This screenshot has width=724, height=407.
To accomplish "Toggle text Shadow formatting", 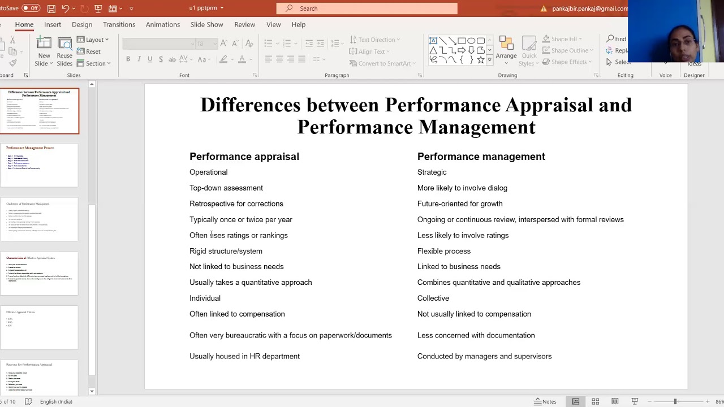I will [161, 59].
